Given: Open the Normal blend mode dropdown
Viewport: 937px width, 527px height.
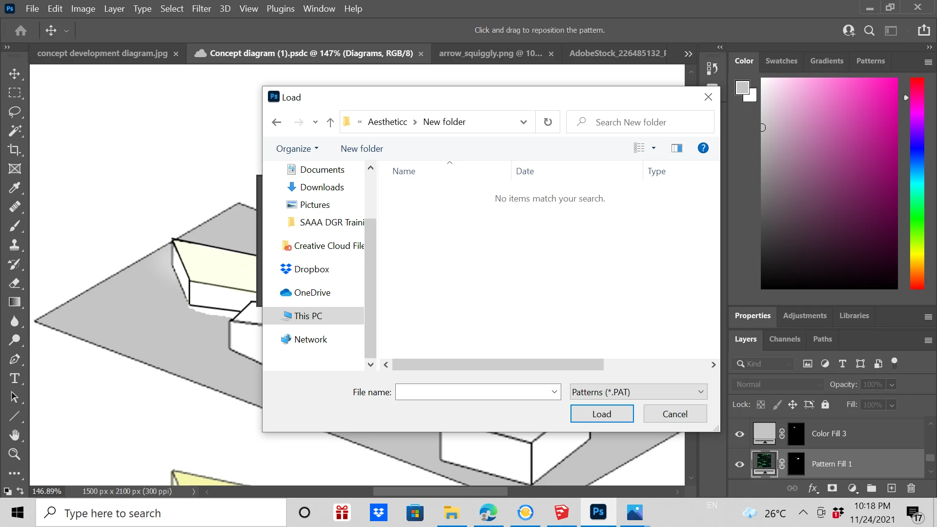Looking at the screenshot, I should (778, 385).
